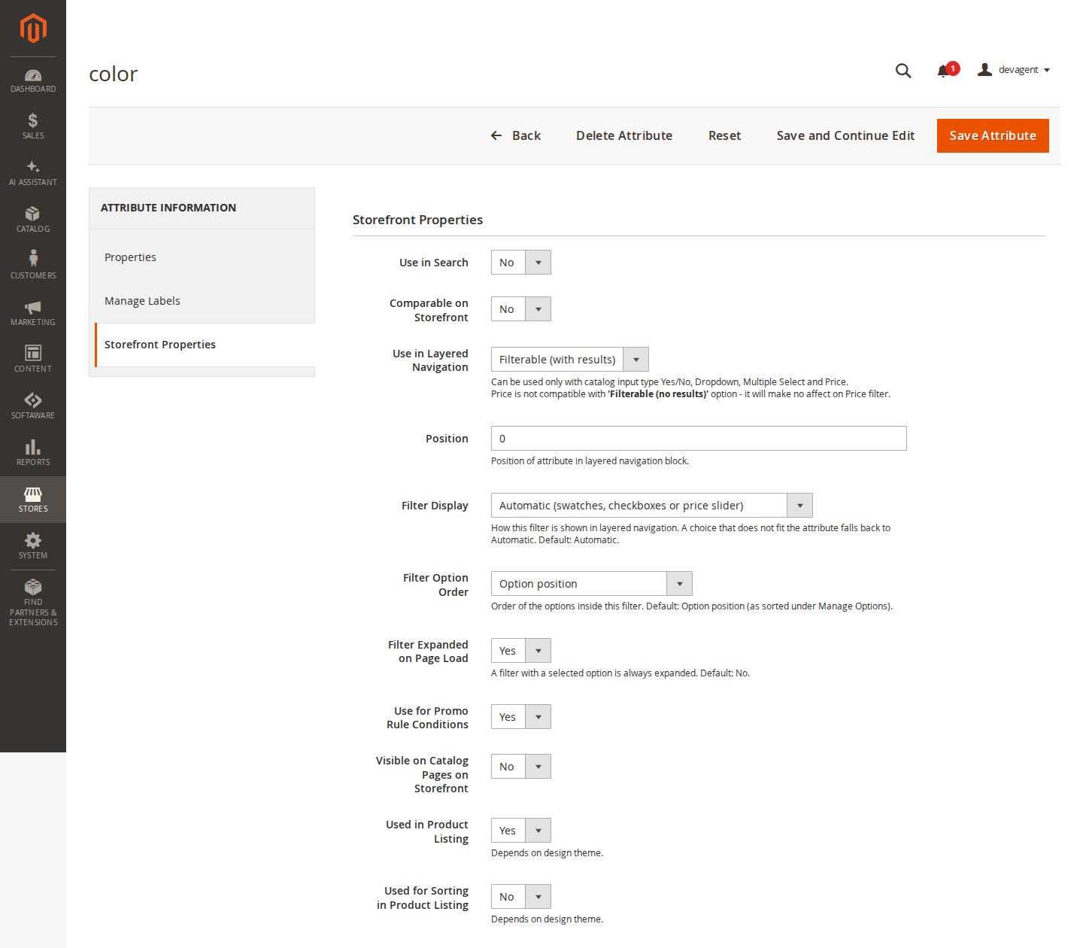Open the devagent account menu
1083x948 pixels.
(x=1014, y=70)
